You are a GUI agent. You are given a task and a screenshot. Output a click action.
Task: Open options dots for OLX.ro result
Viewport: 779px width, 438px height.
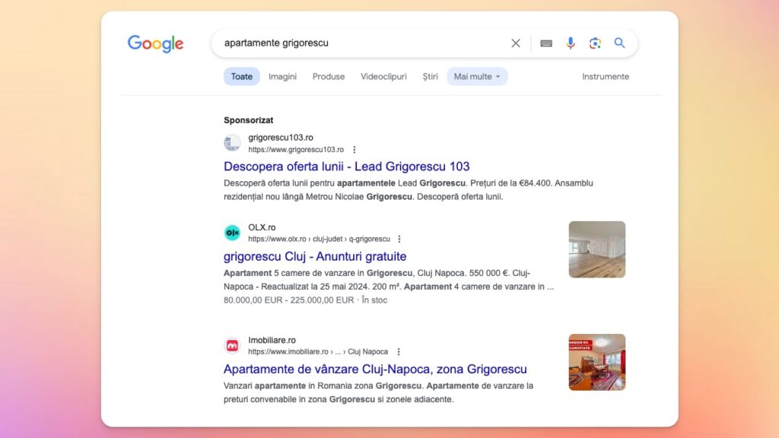(399, 239)
